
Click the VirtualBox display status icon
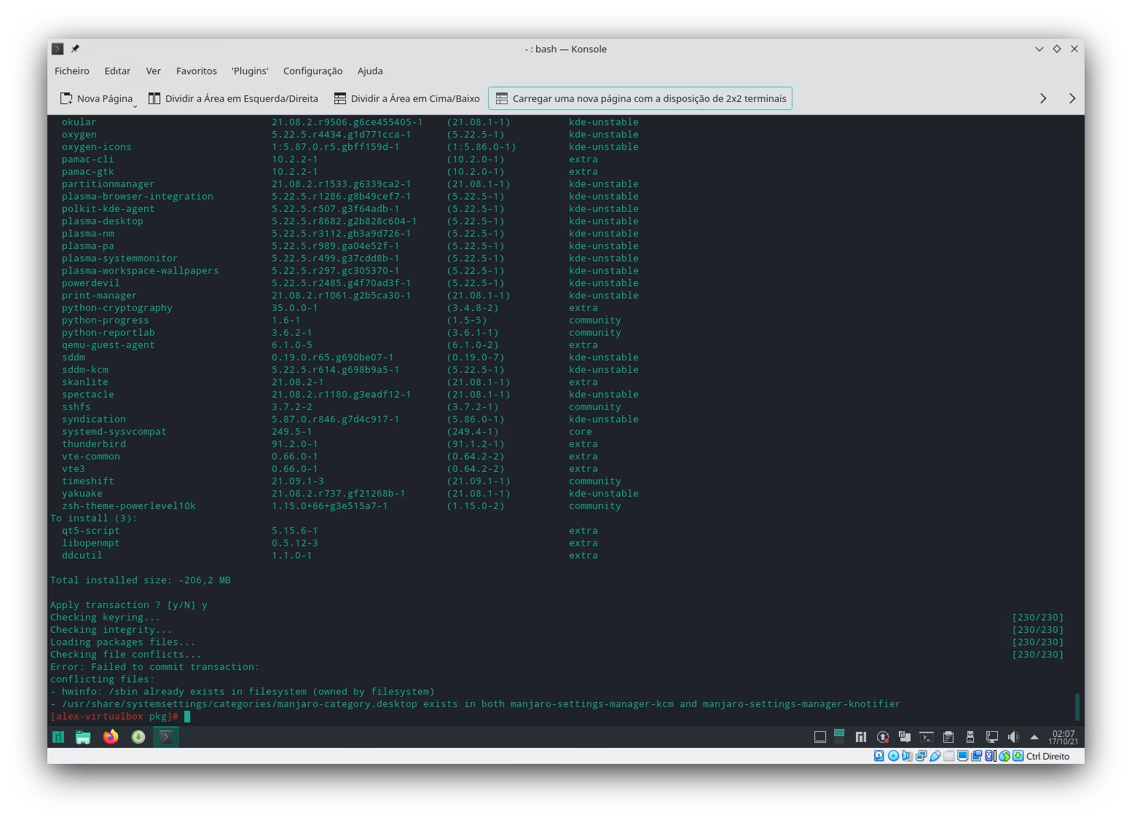pyautogui.click(x=962, y=756)
